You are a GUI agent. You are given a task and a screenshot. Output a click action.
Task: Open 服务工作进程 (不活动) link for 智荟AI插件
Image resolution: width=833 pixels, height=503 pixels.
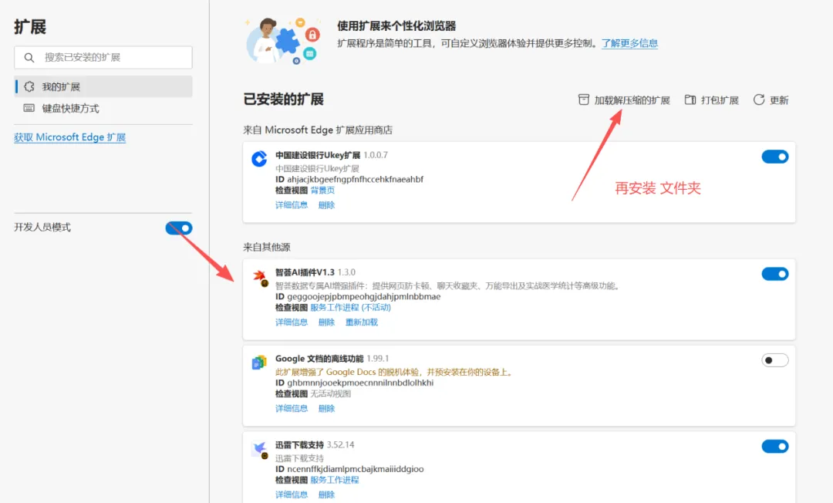click(x=351, y=308)
